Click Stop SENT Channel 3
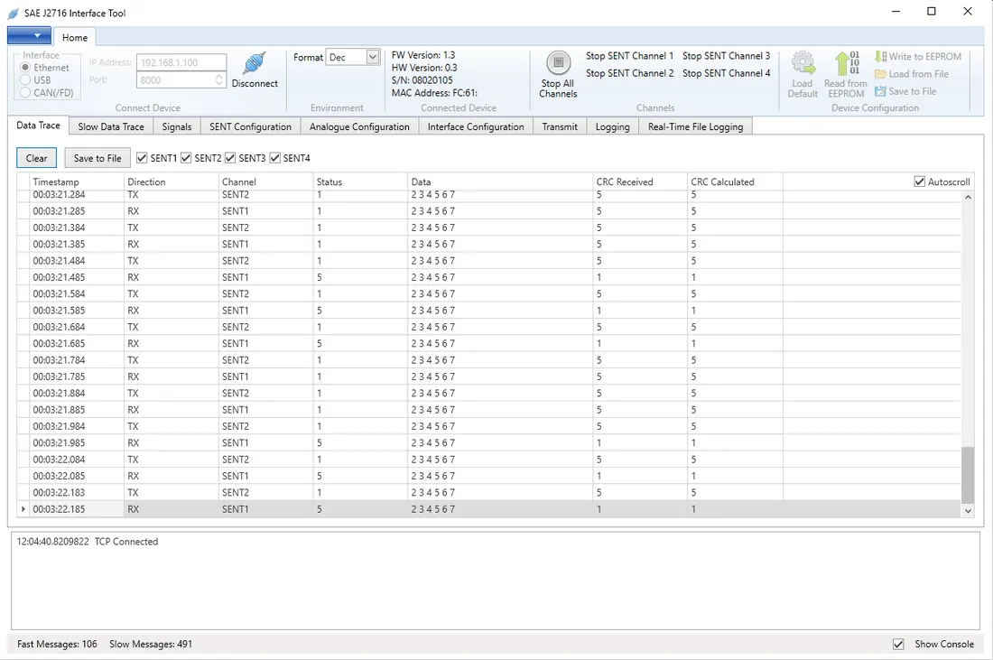Image resolution: width=993 pixels, height=660 pixels. tap(727, 56)
